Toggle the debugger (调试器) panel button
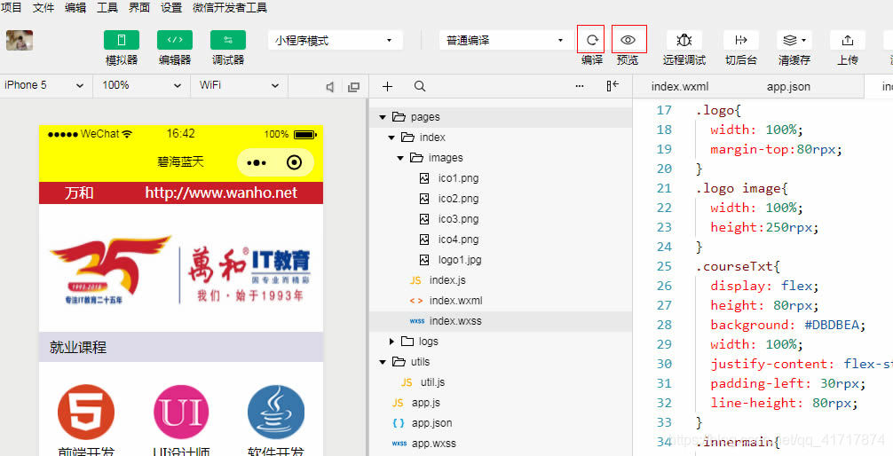Screen dimensions: 893x456 pos(228,41)
